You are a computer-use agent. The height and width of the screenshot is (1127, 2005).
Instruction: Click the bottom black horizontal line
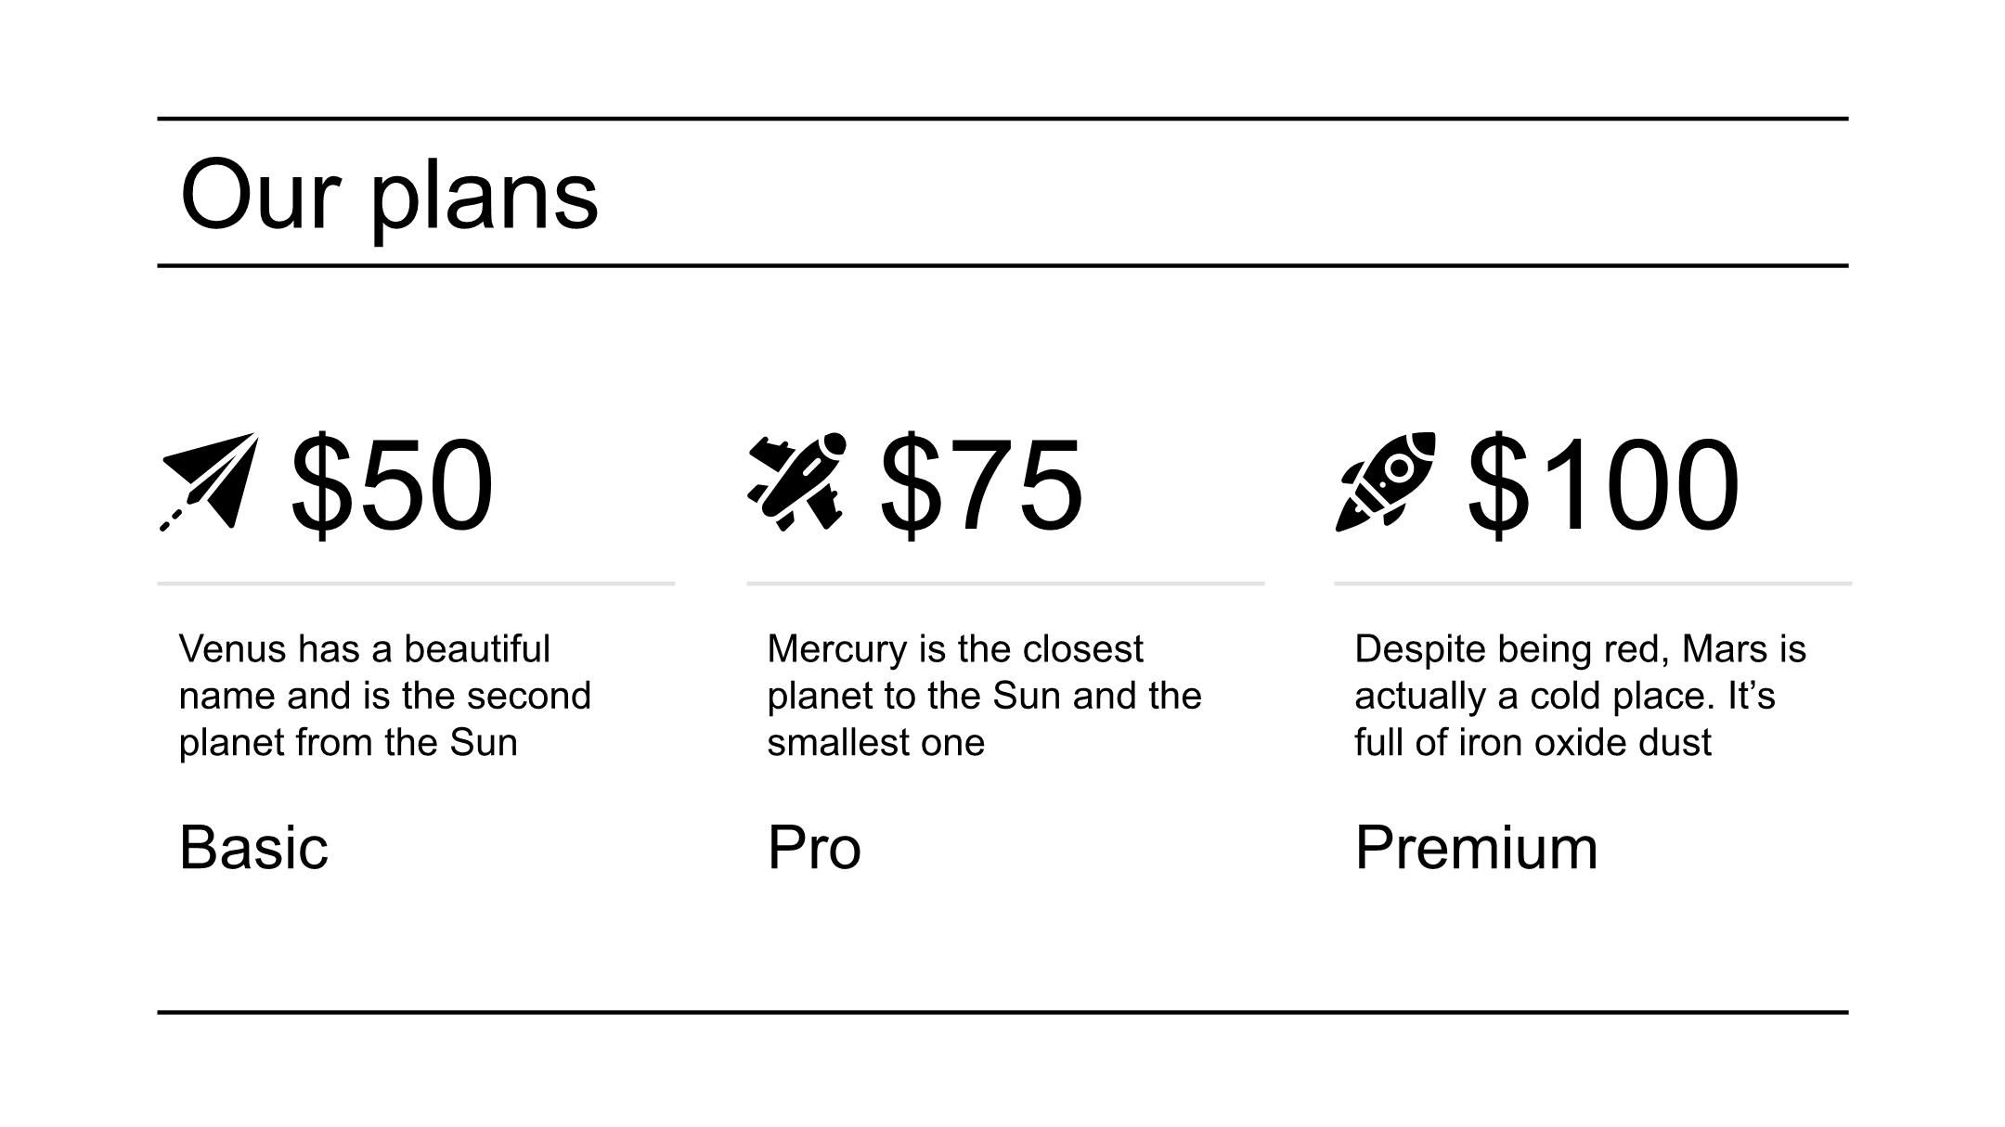(1002, 1012)
